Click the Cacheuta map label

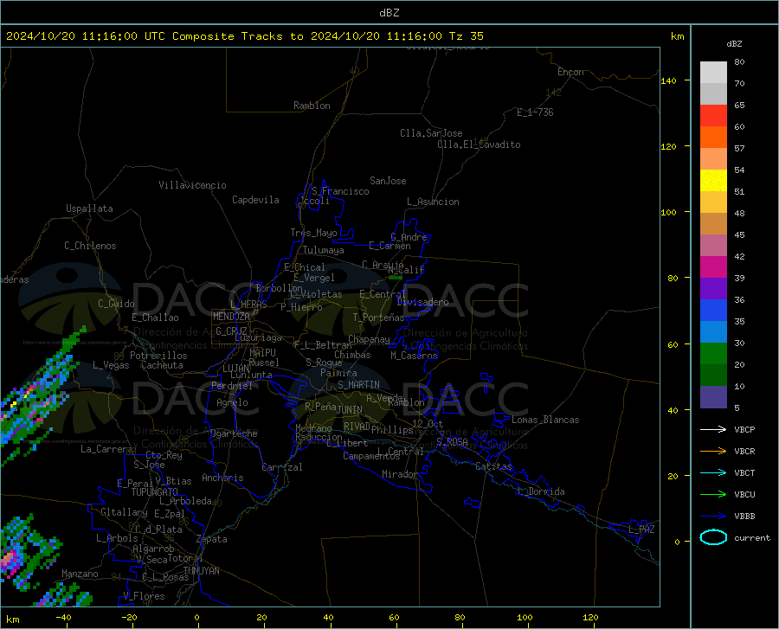point(162,365)
